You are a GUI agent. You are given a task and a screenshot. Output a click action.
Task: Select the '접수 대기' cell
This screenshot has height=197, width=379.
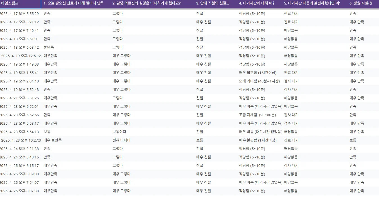(x=291, y=123)
